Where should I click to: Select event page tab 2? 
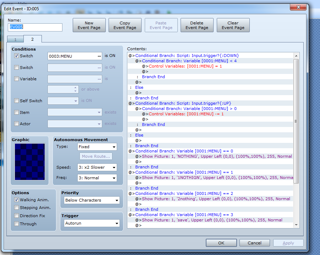tap(33, 39)
